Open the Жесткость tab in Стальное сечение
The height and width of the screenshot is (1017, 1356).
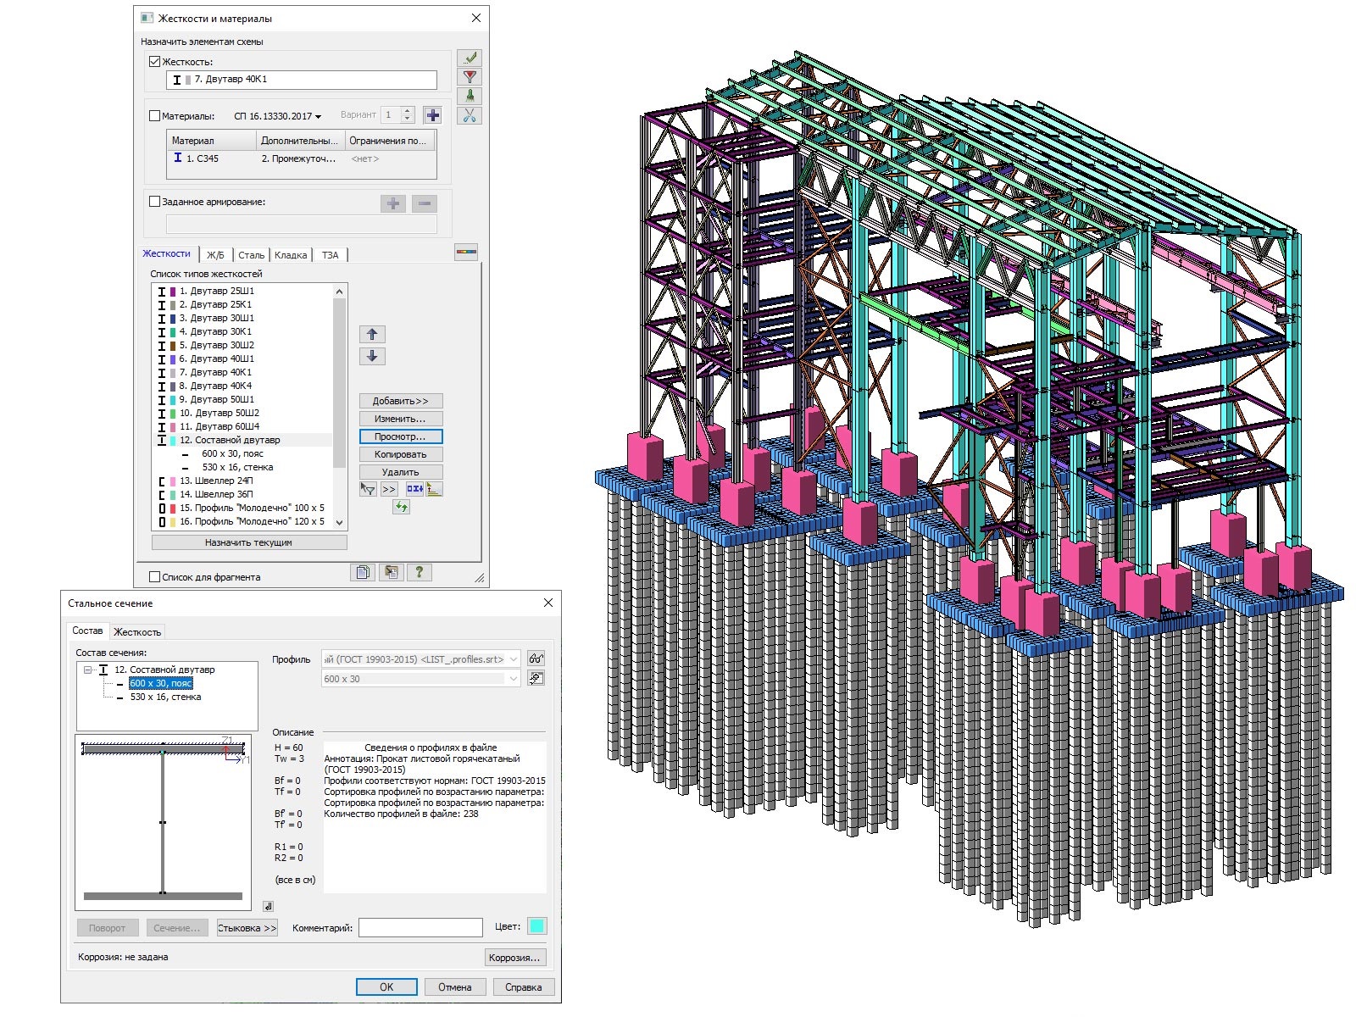[x=137, y=632]
